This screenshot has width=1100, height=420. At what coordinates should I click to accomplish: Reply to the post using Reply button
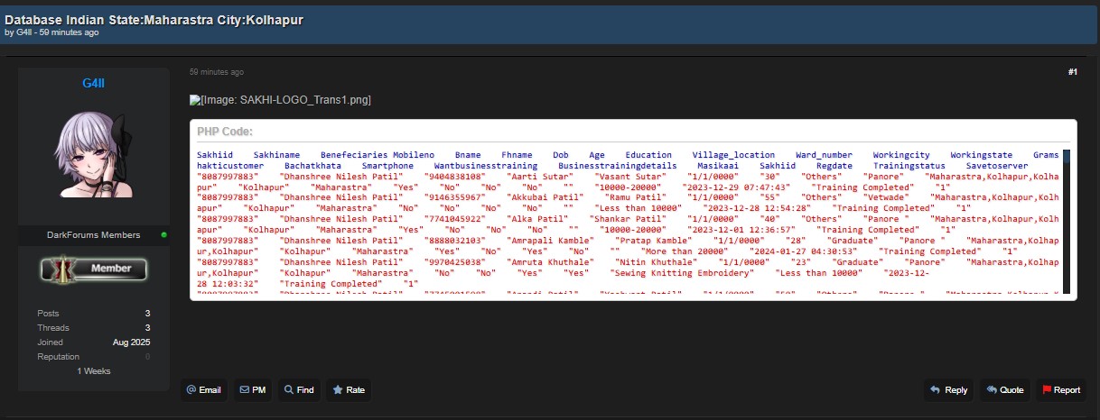point(947,390)
